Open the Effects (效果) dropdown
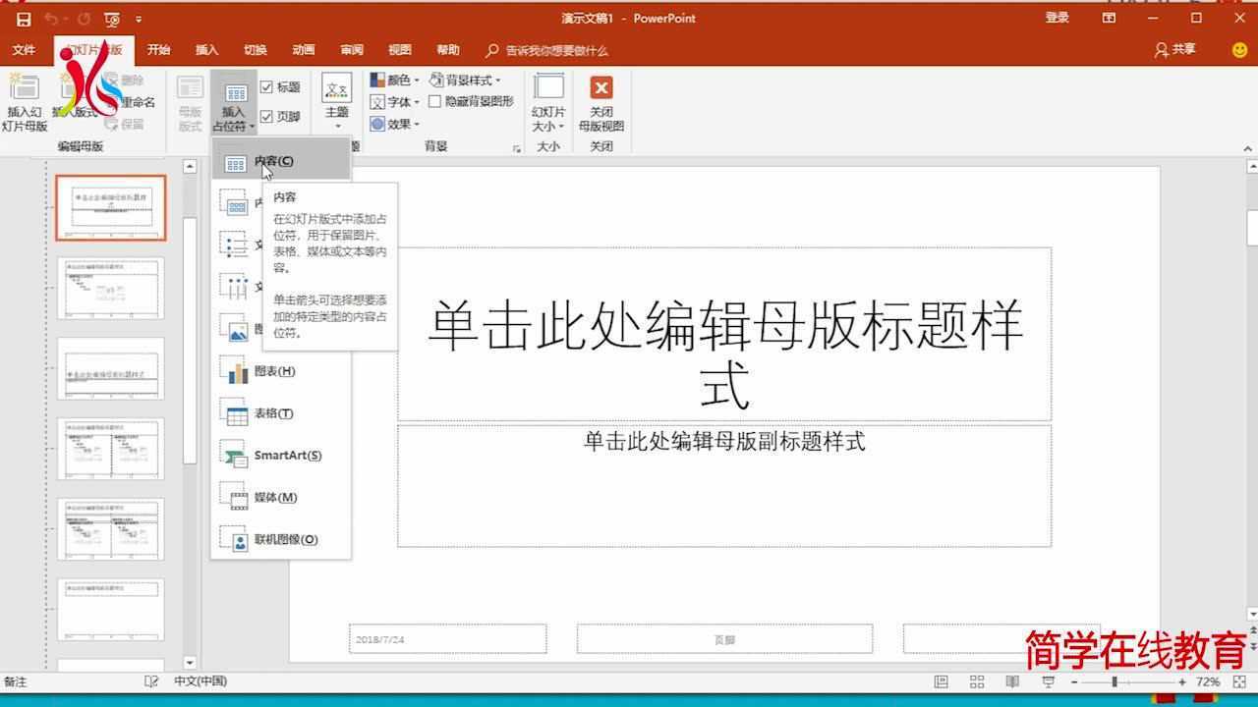This screenshot has height=707, width=1258. pos(394,124)
